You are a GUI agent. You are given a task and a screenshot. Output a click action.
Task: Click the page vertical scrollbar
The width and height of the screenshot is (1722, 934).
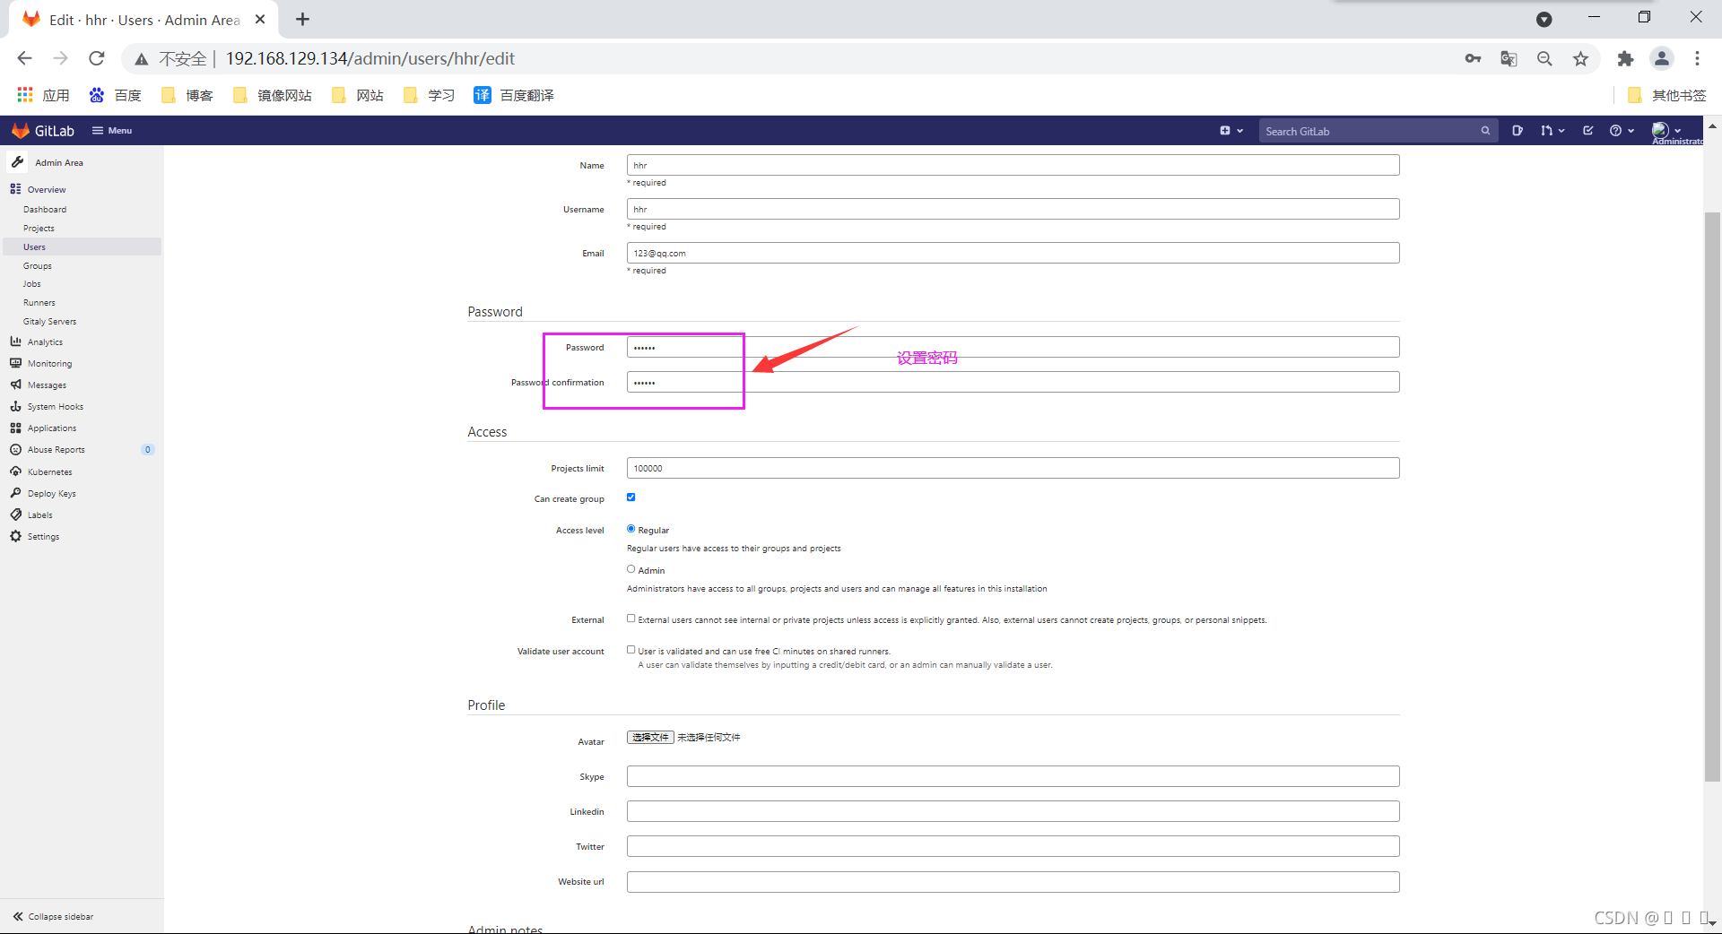pyautogui.click(x=1712, y=497)
